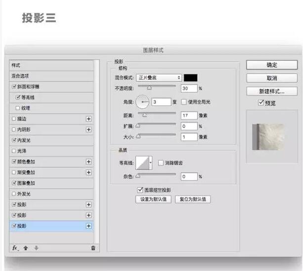Click the 设置为默认值 button

pyautogui.click(x=153, y=199)
